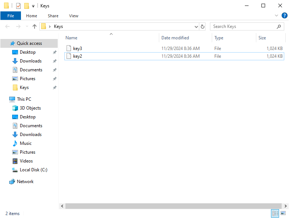The width and height of the screenshot is (289, 218).
Task: Go forward using the Forward arrow
Action: pos(18,26)
